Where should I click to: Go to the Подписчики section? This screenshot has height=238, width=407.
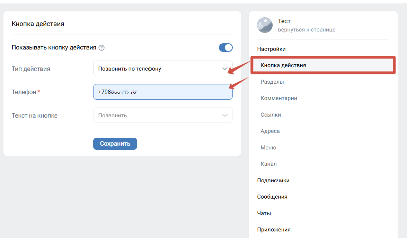(273, 181)
